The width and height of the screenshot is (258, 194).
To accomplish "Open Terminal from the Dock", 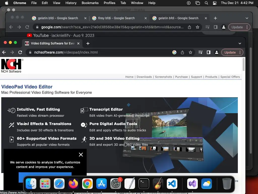I will (x=144, y=184).
